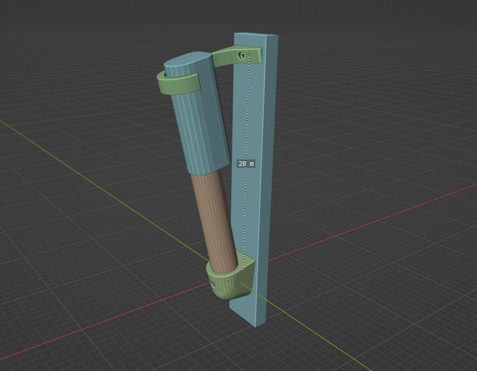Click the screw hole in upper bracket
The width and height of the screenshot is (477, 371).
[x=241, y=56]
